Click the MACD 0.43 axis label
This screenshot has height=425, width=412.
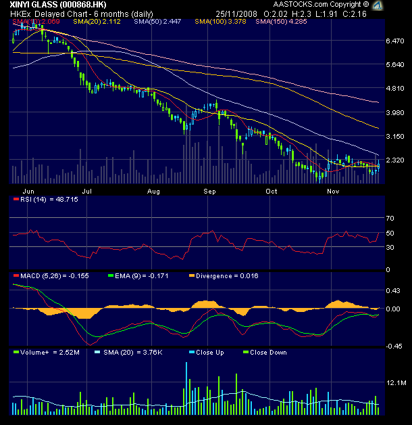(x=393, y=290)
